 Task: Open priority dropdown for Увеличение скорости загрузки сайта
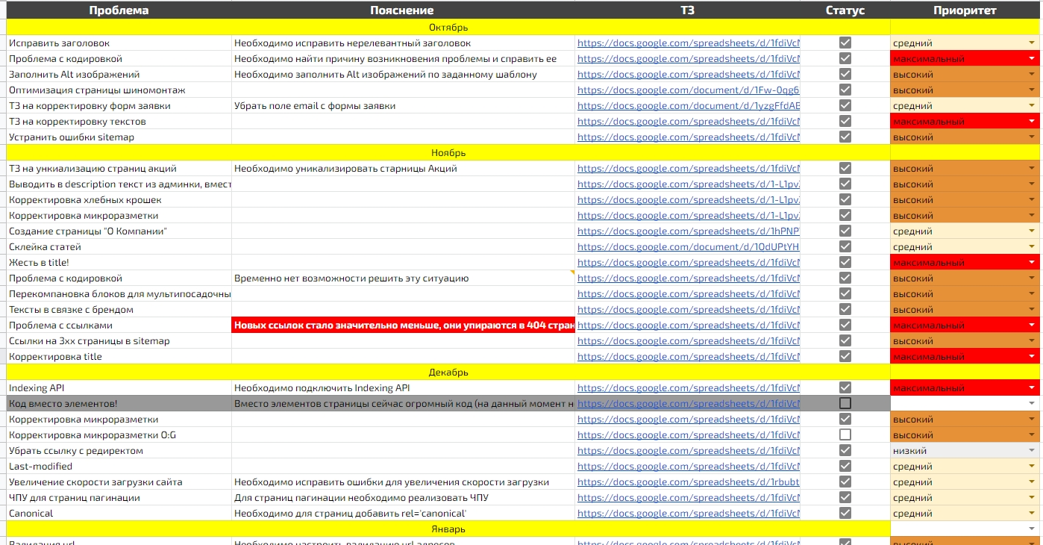pyautogui.click(x=1032, y=482)
